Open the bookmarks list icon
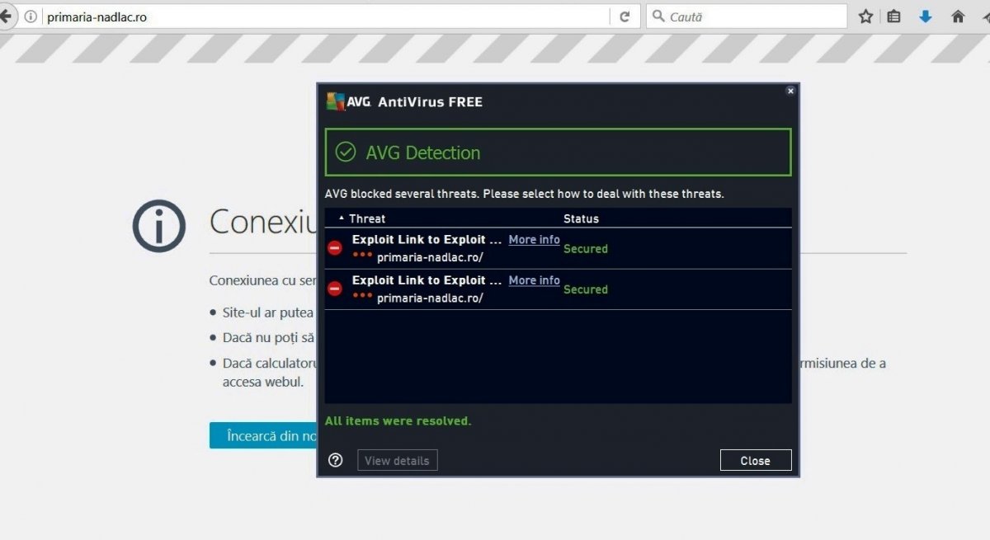Image resolution: width=990 pixels, height=540 pixels. pyautogui.click(x=893, y=16)
